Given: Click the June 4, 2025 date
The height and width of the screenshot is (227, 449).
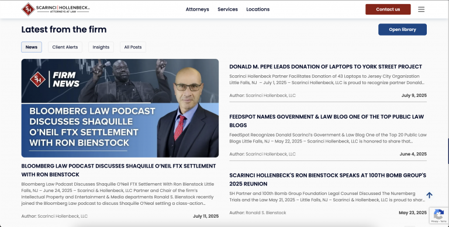Looking at the screenshot, I should tap(413, 154).
